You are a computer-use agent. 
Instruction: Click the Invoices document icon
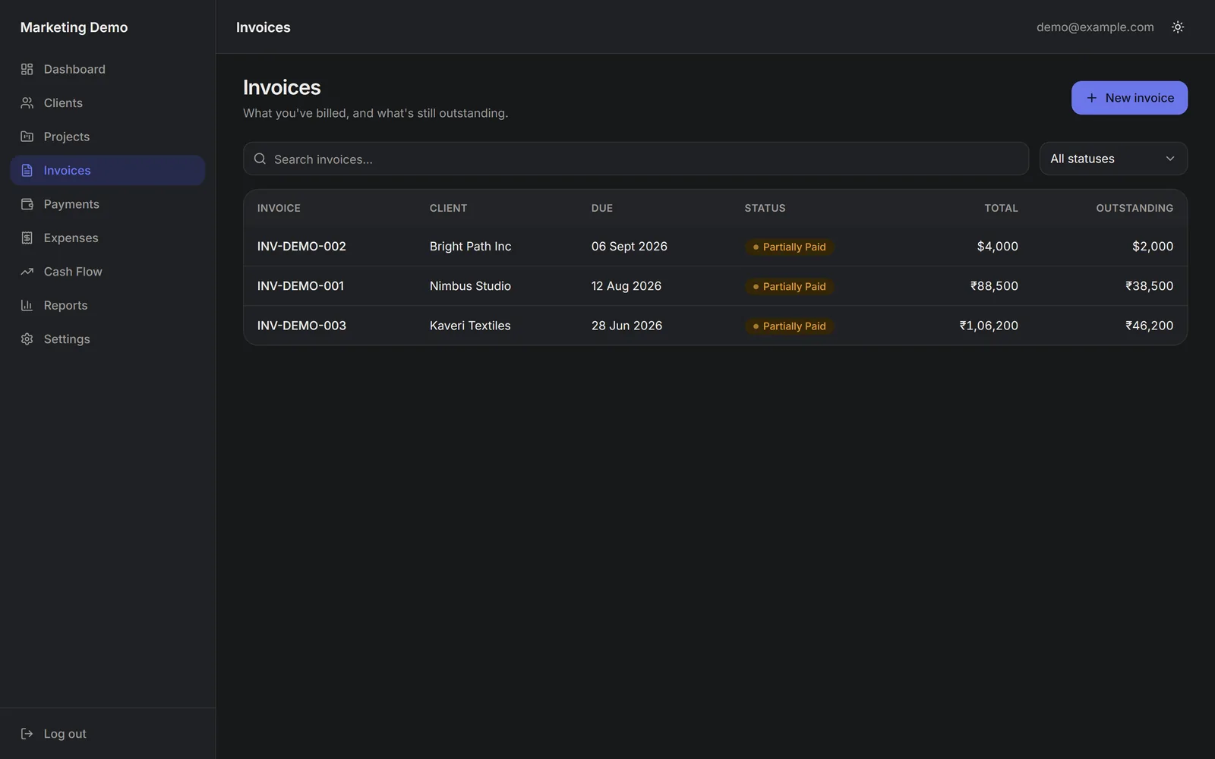click(27, 170)
